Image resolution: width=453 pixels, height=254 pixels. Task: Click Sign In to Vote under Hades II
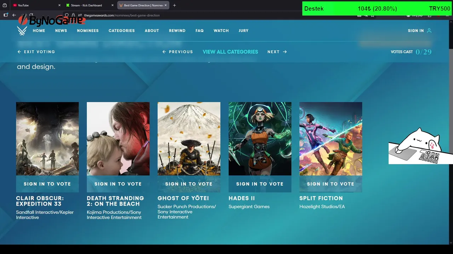[260, 184]
